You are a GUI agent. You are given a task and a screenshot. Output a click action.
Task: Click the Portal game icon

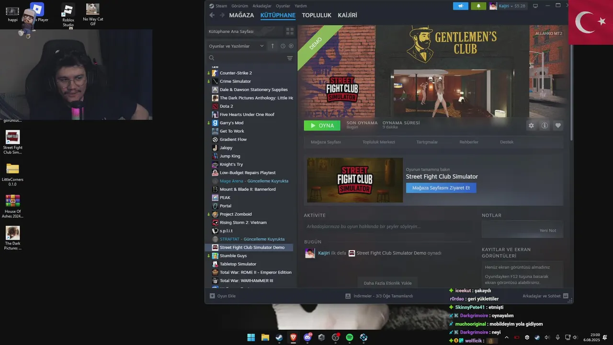(215, 206)
